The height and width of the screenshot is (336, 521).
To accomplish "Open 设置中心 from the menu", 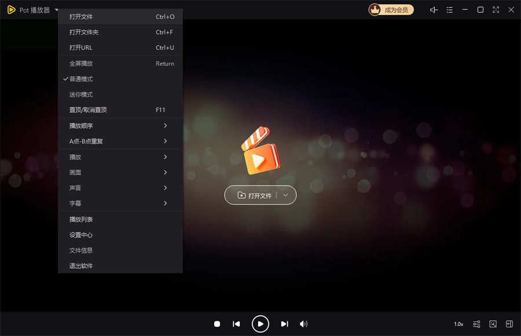I will point(120,235).
